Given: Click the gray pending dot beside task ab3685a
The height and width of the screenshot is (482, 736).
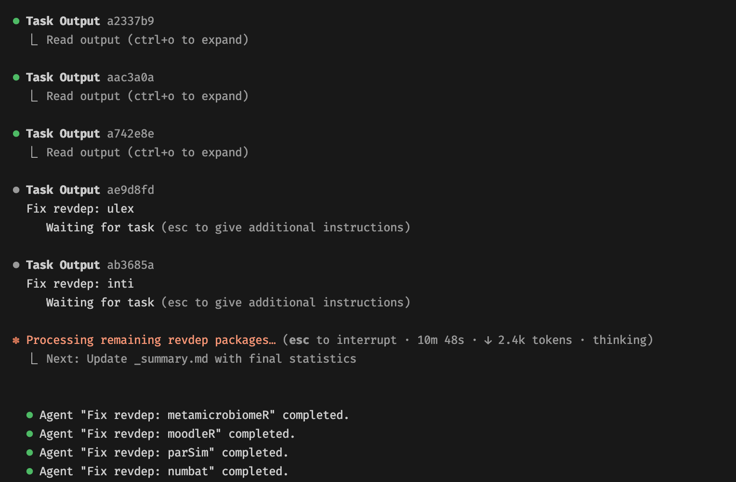Looking at the screenshot, I should point(16,265).
